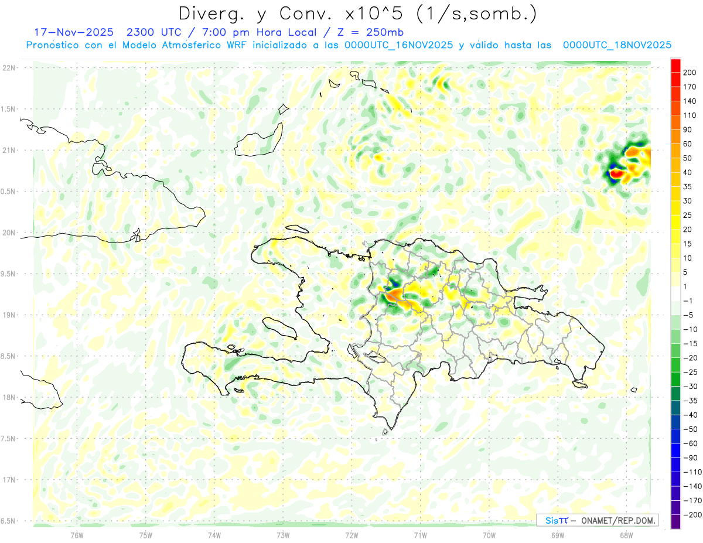The image size is (703, 543).
Task: Click the longitude label "75W"
Action: 146,534
